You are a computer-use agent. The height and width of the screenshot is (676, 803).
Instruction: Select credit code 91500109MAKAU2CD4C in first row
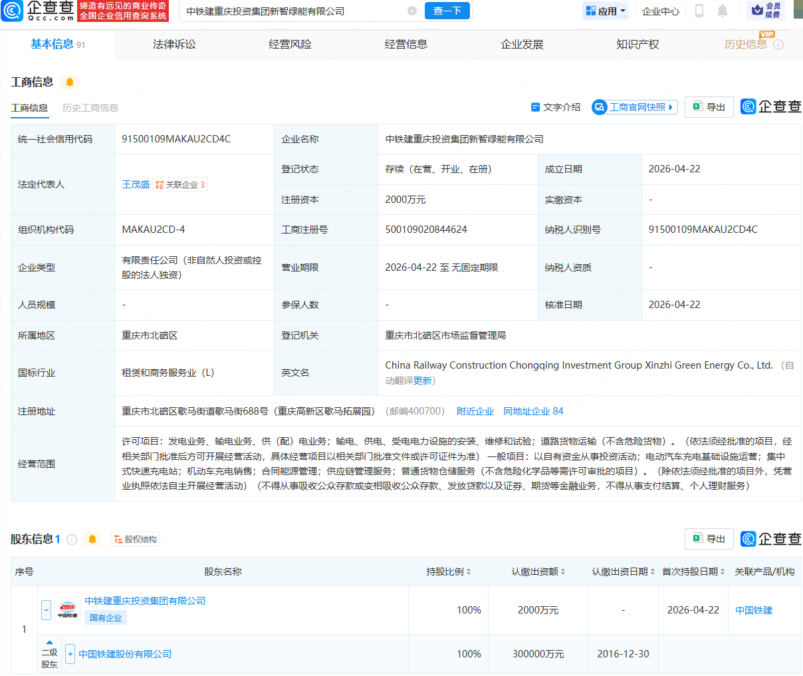(176, 139)
